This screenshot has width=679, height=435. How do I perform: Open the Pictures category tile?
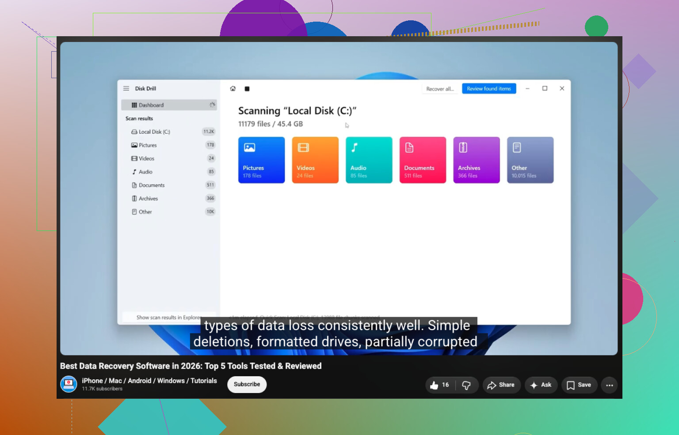click(x=262, y=160)
